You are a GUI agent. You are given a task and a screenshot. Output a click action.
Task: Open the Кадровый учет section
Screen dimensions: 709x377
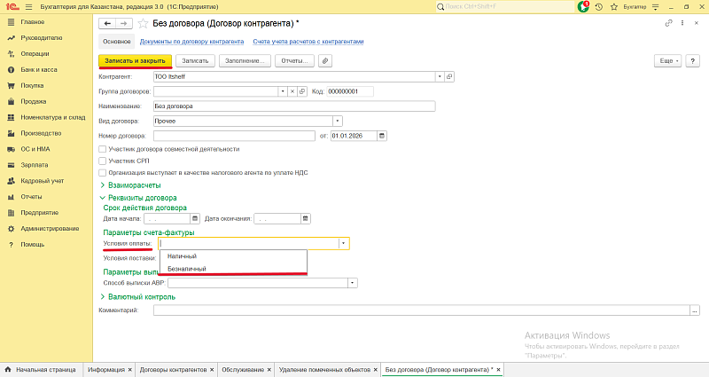pos(42,181)
